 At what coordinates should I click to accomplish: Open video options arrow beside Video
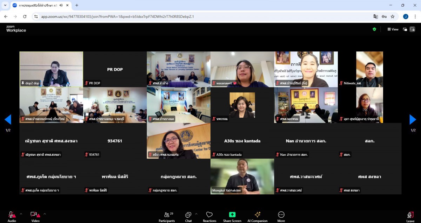(x=45, y=214)
